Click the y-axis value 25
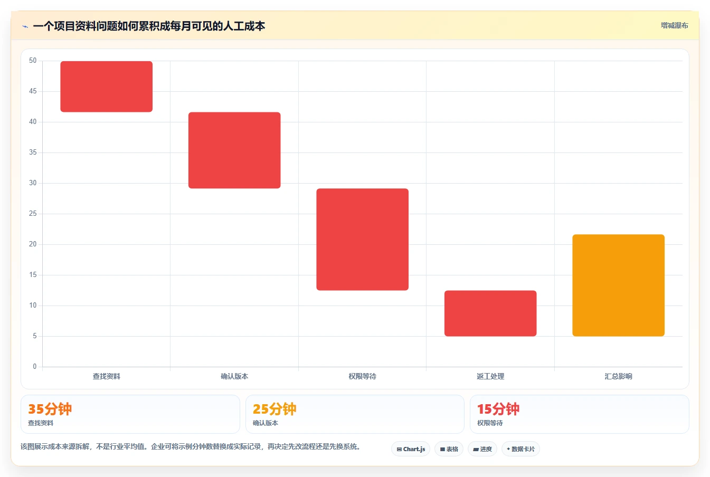Viewport: 710px width, 477px height. point(33,214)
